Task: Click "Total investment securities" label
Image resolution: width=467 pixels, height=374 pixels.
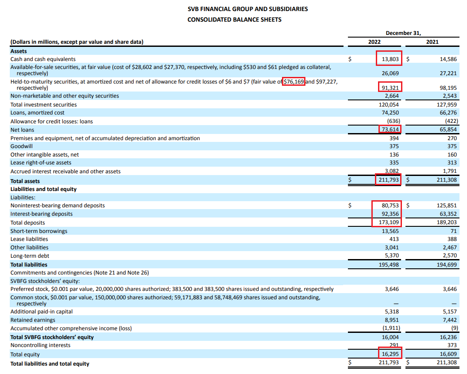Action: click(x=43, y=105)
